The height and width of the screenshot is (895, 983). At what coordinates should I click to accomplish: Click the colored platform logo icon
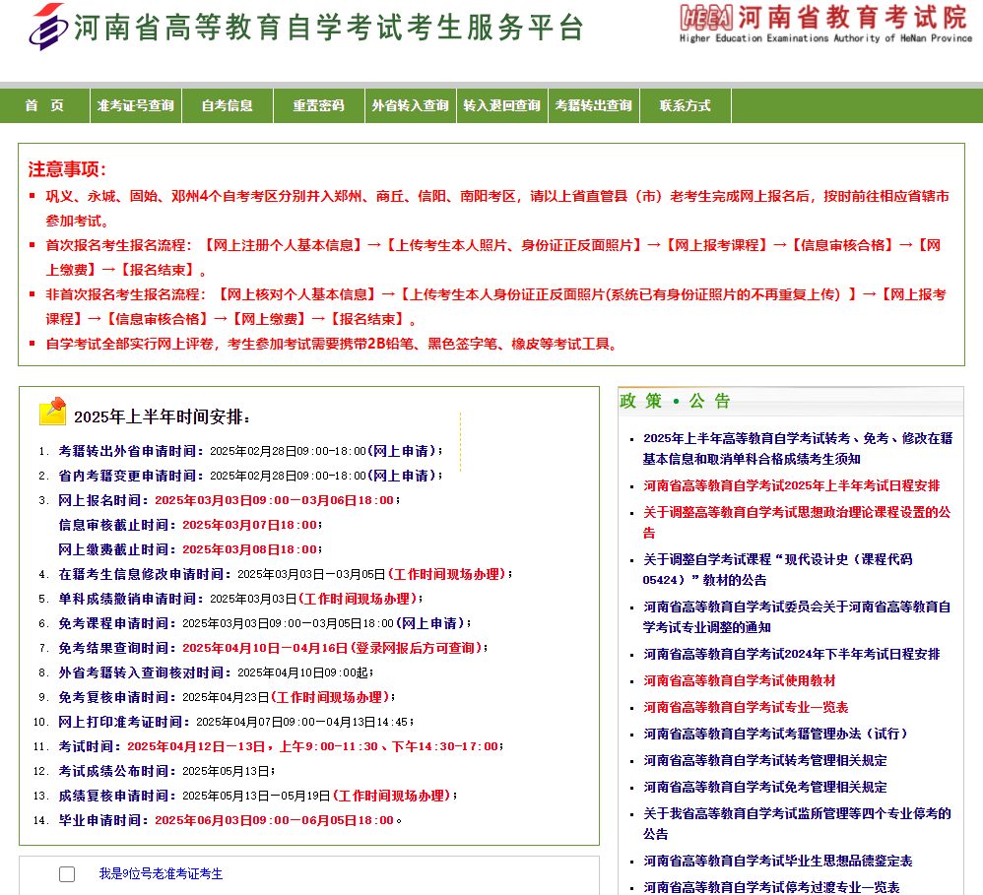pyautogui.click(x=46, y=28)
